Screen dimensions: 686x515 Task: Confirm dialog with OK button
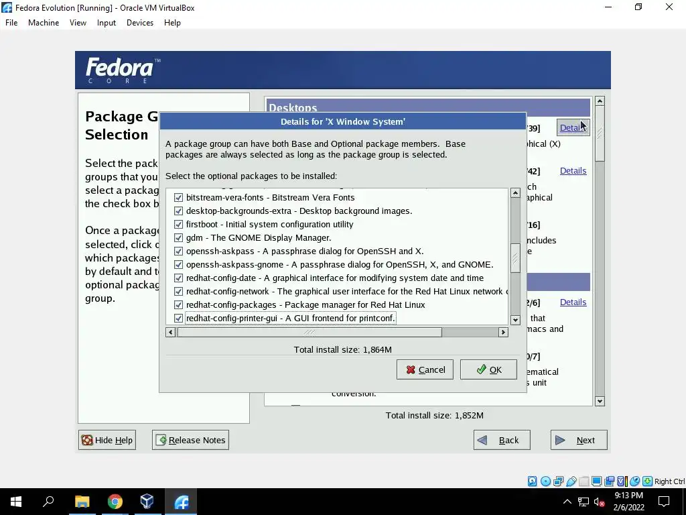click(x=488, y=369)
